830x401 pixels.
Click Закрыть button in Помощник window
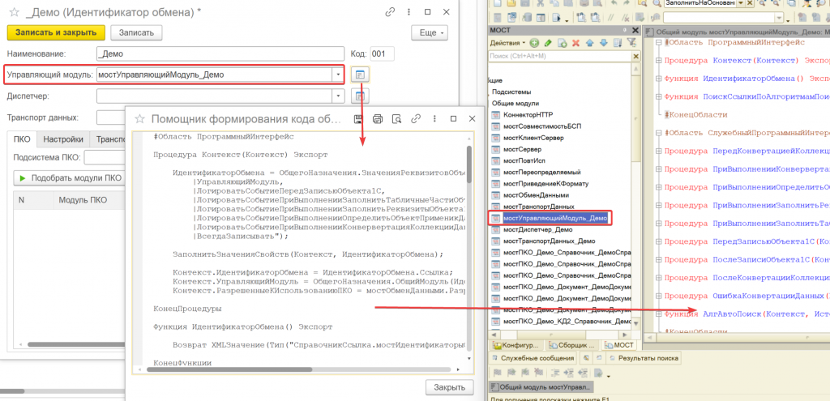pos(449,386)
